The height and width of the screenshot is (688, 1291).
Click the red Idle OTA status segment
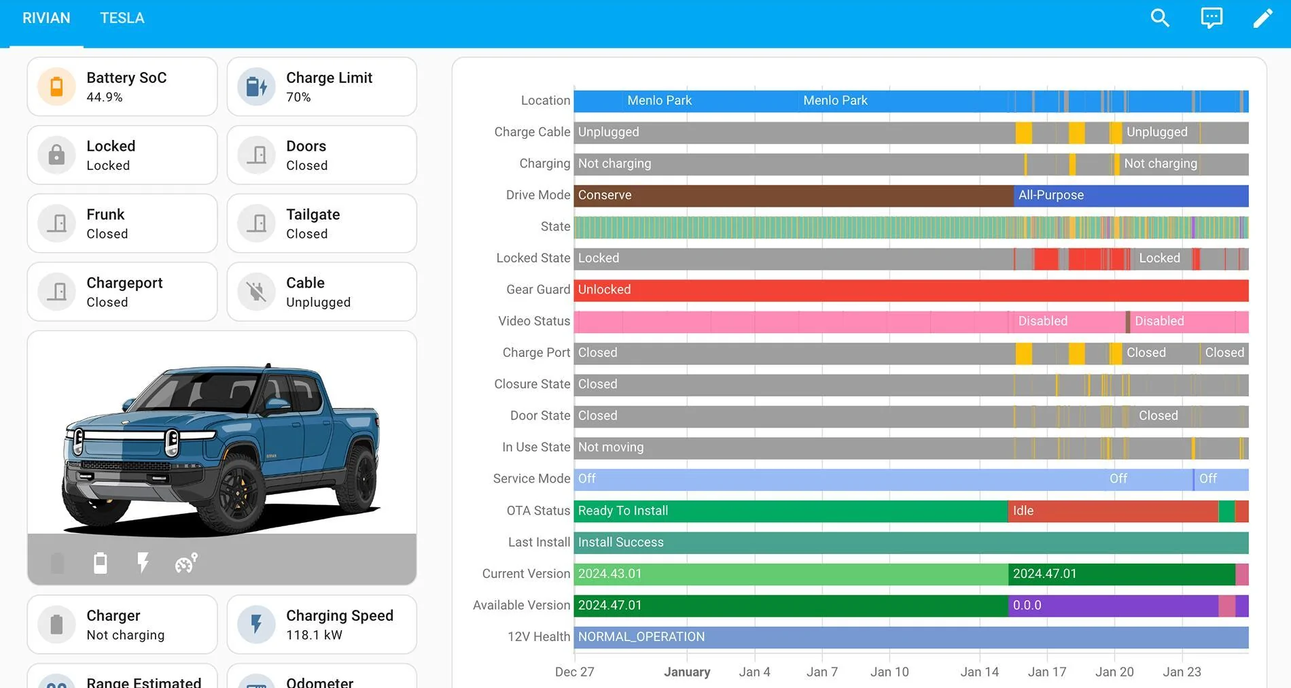[1113, 511]
